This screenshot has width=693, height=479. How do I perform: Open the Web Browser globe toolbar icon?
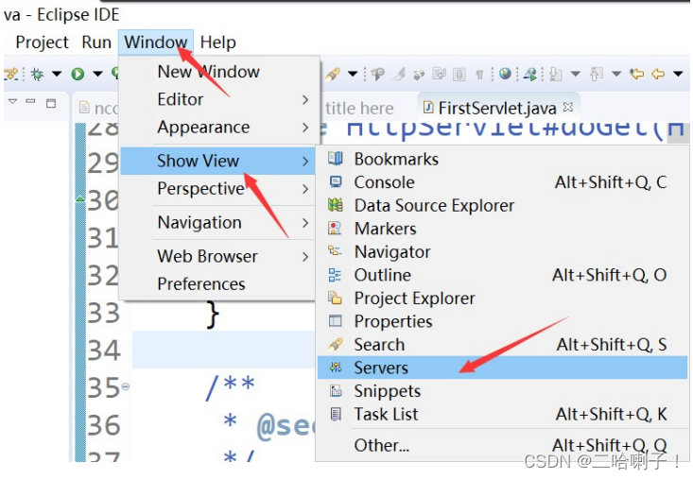[x=505, y=74]
